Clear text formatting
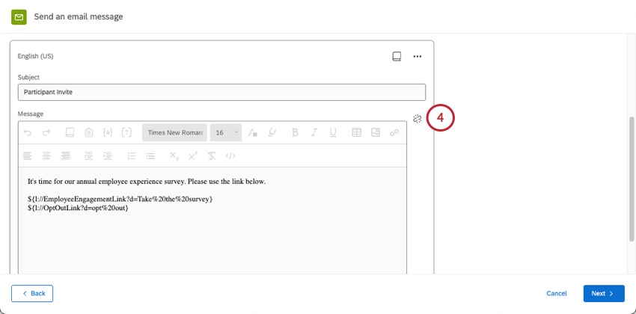636x314 pixels. tap(212, 156)
